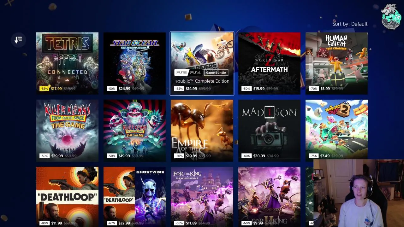Click the -80% badge on Deathloop
This screenshot has width=404, height=227.
44,223
